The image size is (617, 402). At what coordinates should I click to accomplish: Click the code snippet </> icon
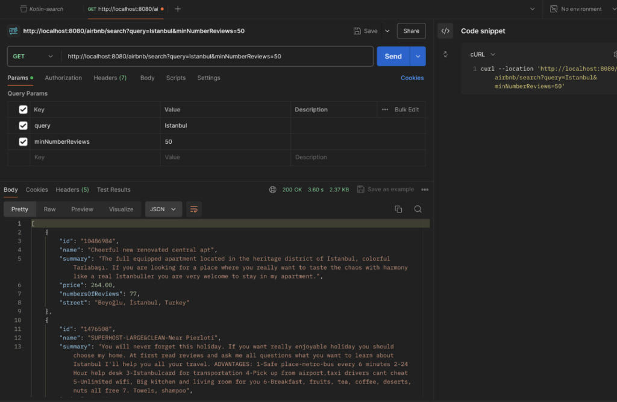445,31
